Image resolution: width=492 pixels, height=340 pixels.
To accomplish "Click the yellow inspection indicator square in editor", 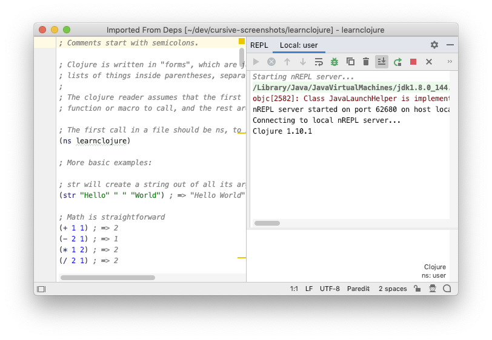I will click(x=242, y=41).
